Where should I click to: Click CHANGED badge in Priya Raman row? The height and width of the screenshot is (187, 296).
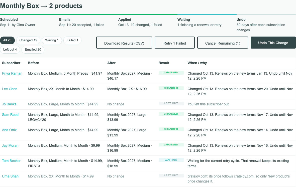(x=171, y=73)
